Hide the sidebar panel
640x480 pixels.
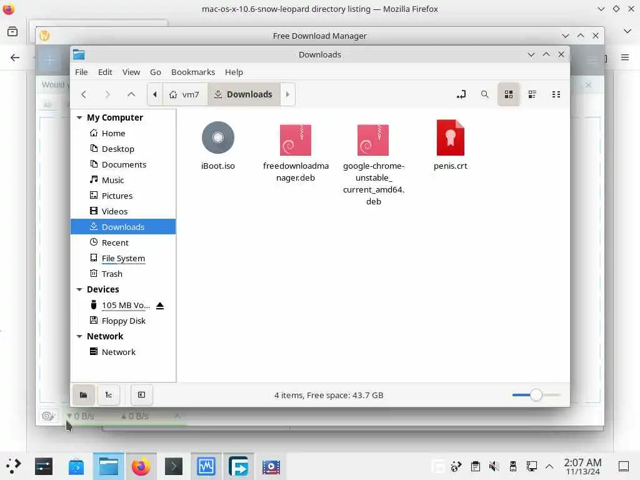click(x=142, y=395)
